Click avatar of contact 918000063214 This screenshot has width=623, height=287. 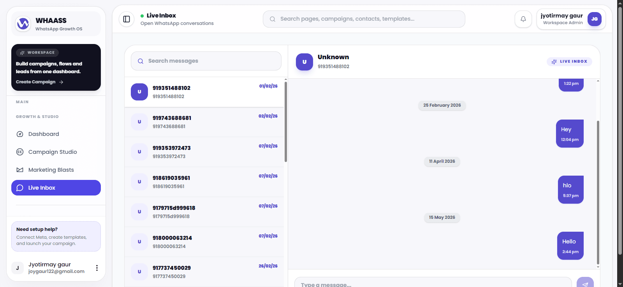point(139,242)
